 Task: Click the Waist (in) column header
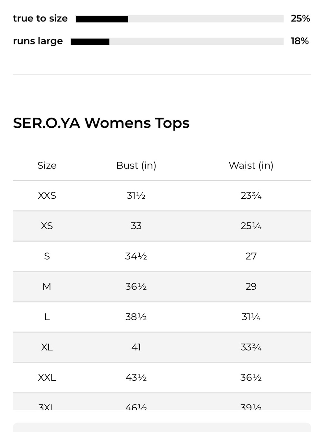[x=251, y=165]
